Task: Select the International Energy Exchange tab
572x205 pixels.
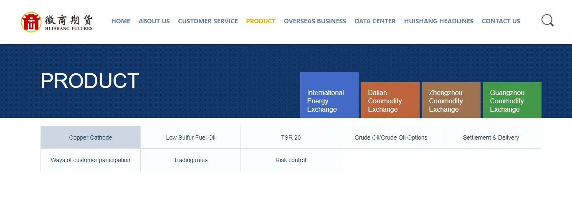Action: click(x=329, y=95)
